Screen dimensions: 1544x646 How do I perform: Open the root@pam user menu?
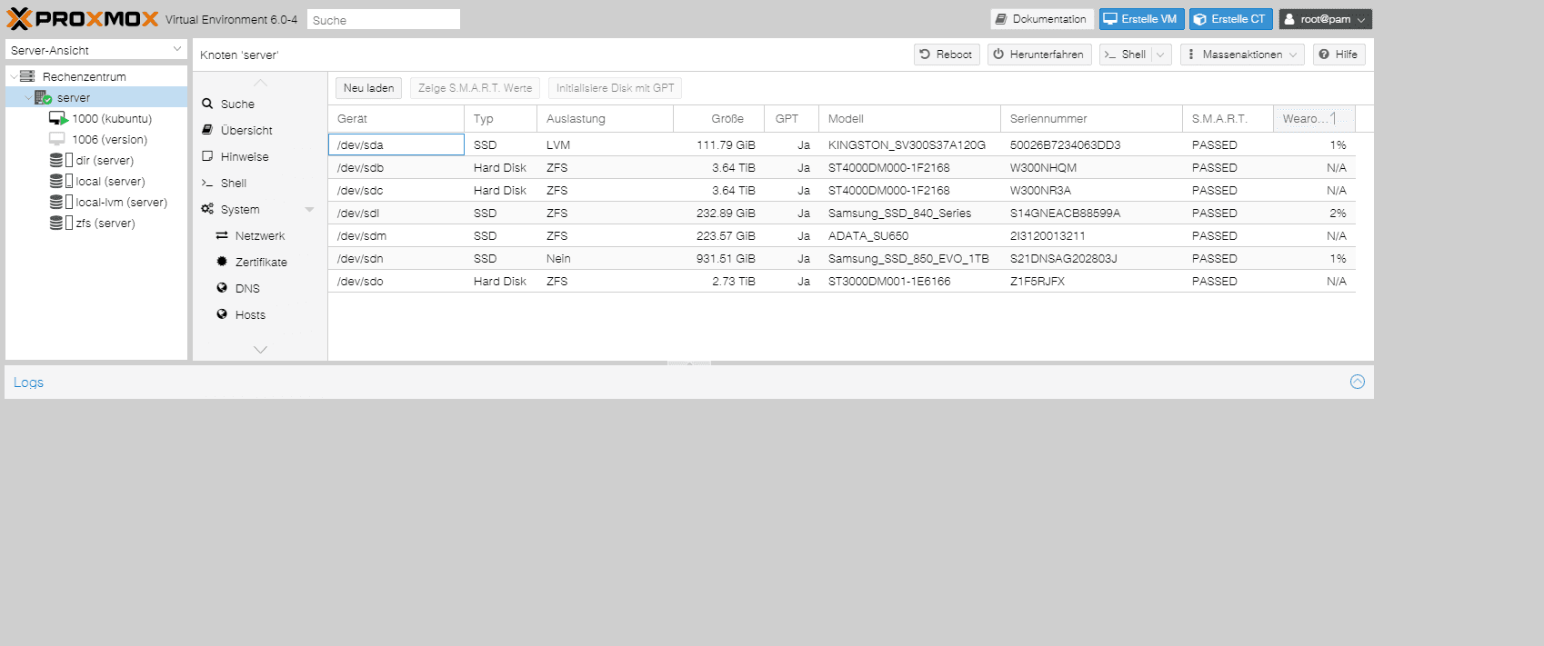click(1326, 19)
